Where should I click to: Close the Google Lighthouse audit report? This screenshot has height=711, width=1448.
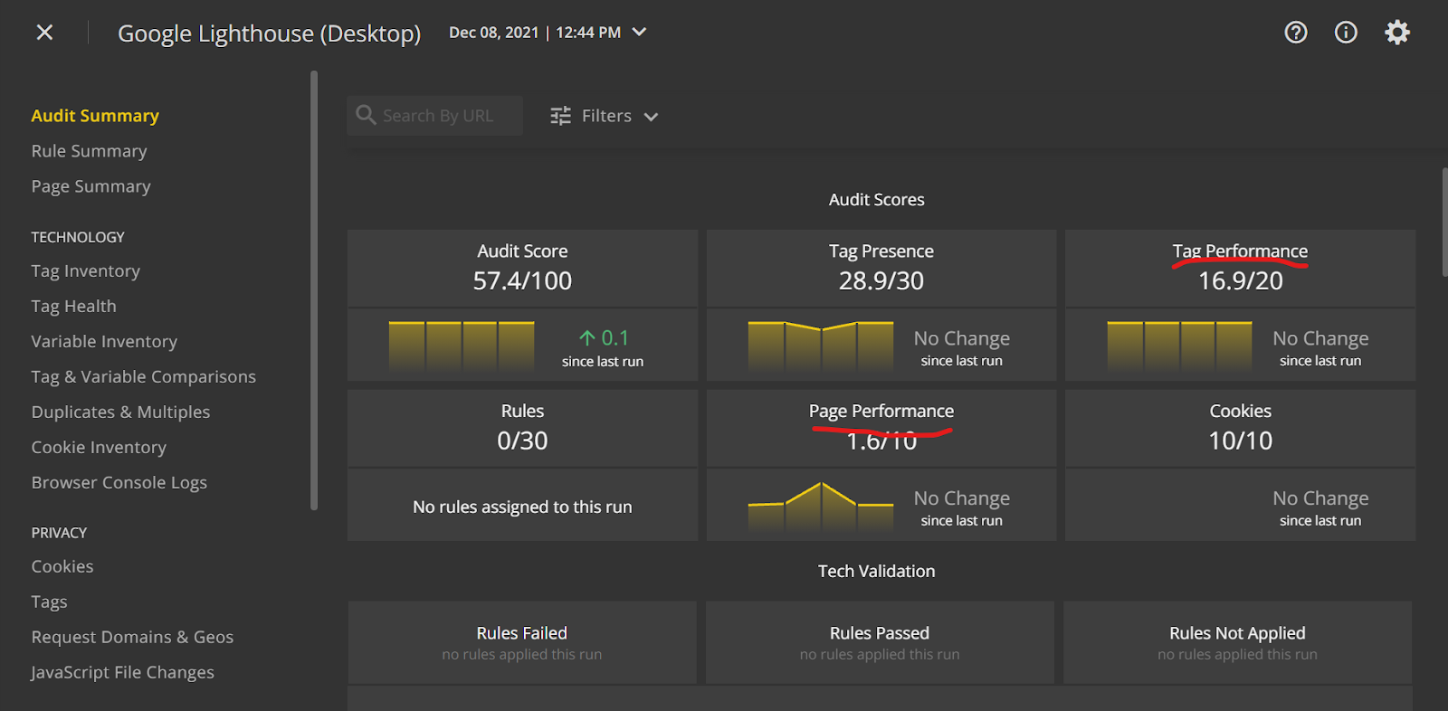click(x=44, y=33)
